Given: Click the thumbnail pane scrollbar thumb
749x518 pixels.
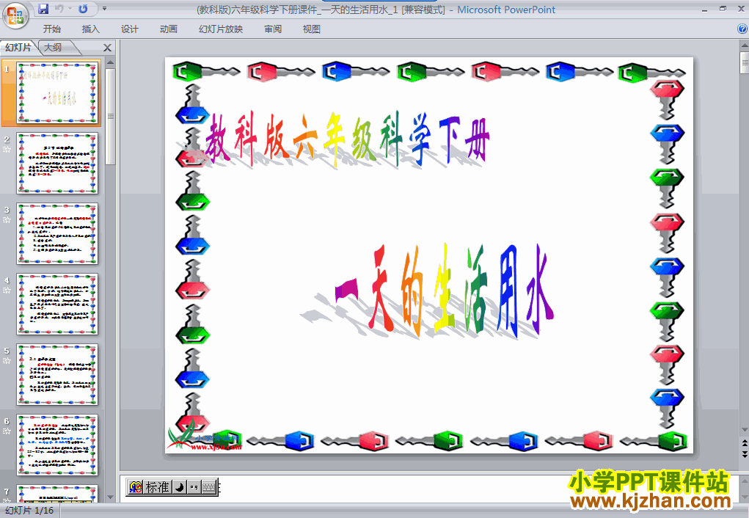Looking at the screenshot, I should [x=110, y=116].
